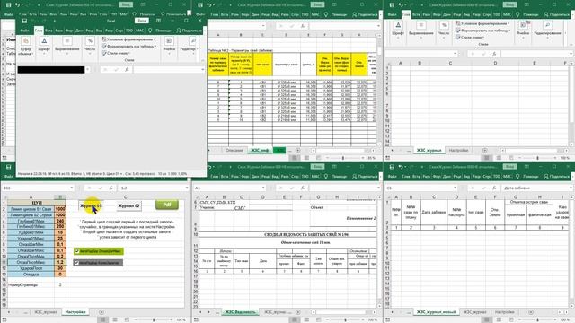This screenshot has height=323, width=575.
Task: Click Поделиться in top-right window
Action: tap(556, 14)
